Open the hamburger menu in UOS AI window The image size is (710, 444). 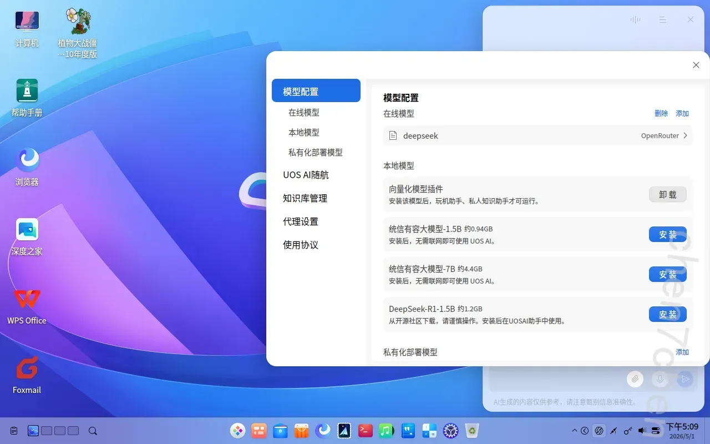(x=662, y=19)
